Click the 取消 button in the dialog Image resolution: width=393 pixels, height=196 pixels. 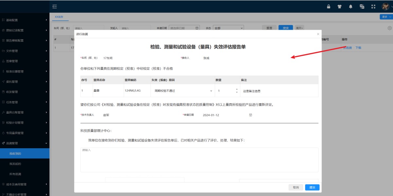(296, 187)
